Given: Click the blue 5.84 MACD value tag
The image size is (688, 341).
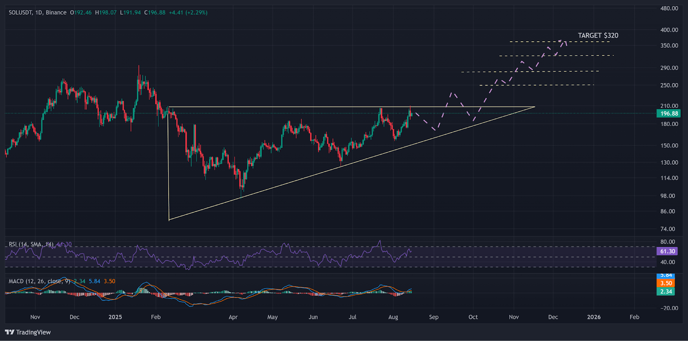Looking at the screenshot, I should pos(666,276).
